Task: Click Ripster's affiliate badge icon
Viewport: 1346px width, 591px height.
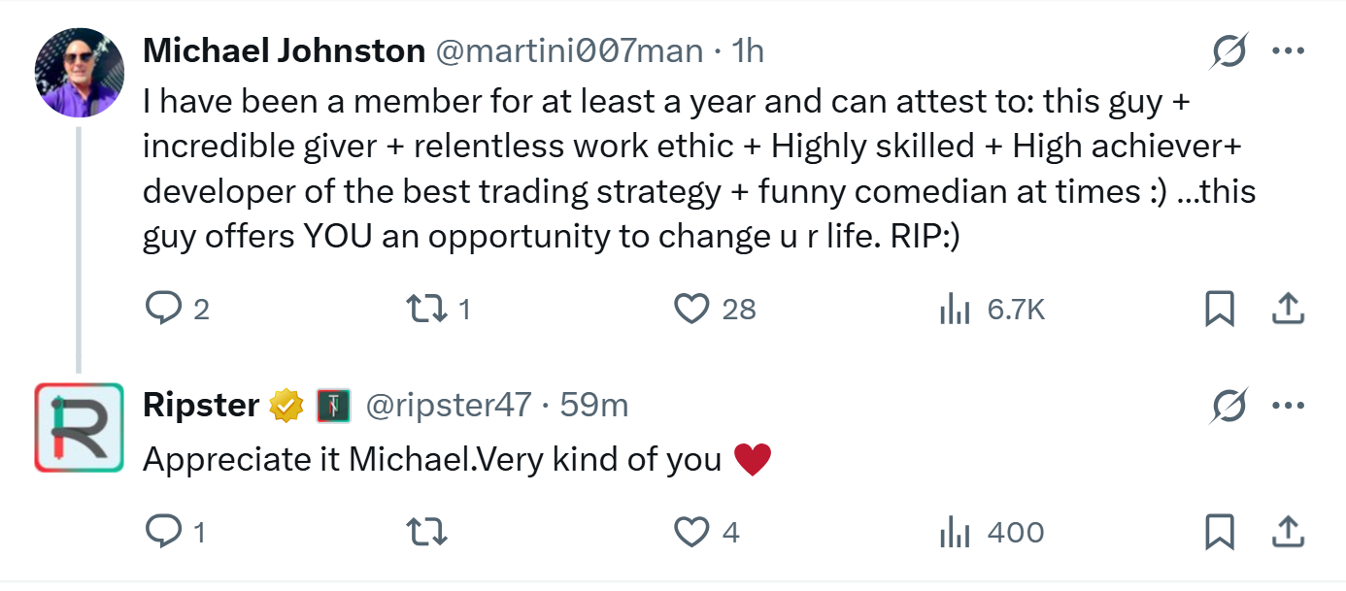Action: coord(332,406)
